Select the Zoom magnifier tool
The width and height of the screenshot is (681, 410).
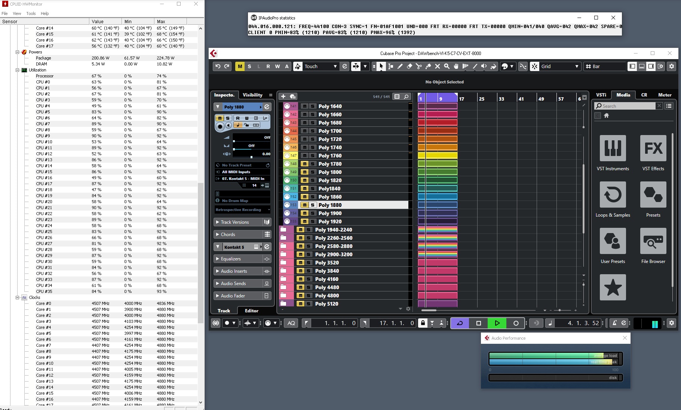[447, 66]
